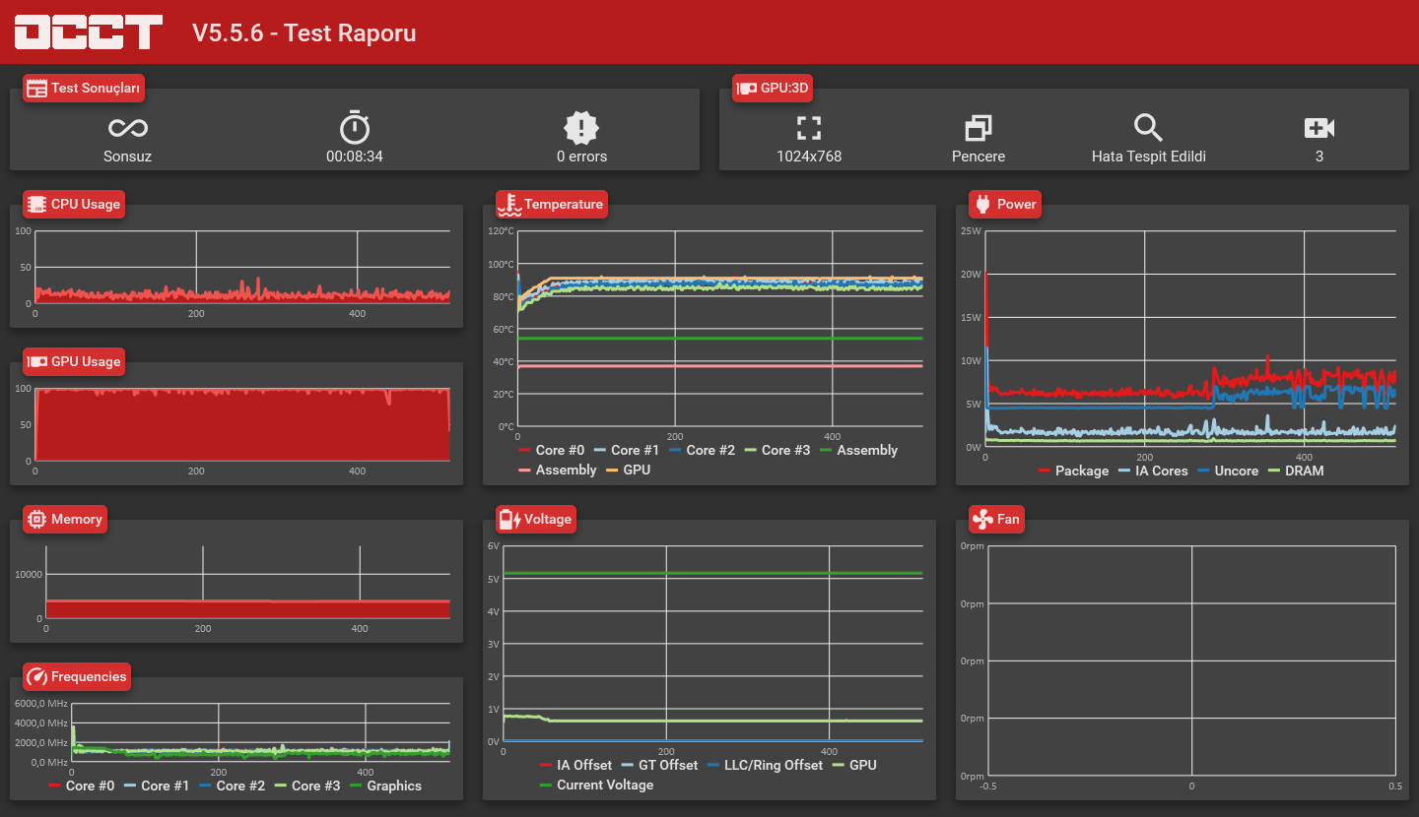The height and width of the screenshot is (817, 1419).
Task: Toggle Core #0 series in Temperature legend
Action: pyautogui.click(x=551, y=450)
